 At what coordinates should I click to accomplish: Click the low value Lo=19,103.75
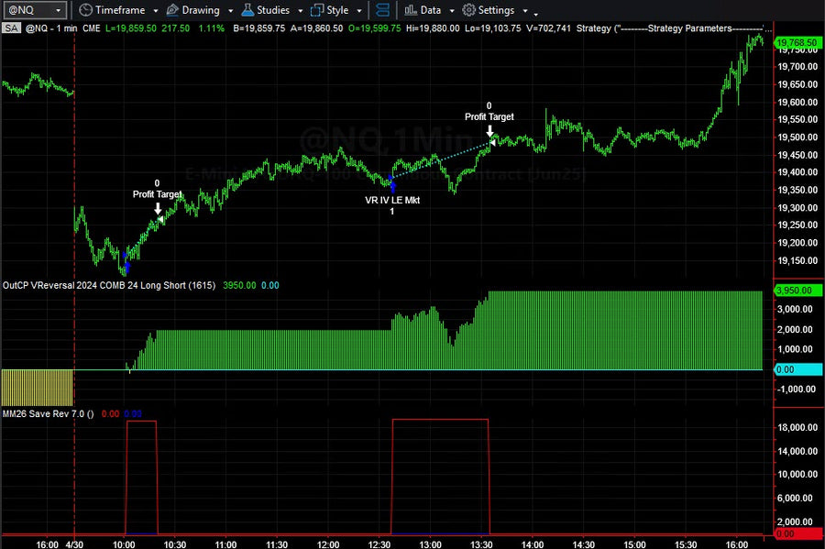(x=493, y=28)
